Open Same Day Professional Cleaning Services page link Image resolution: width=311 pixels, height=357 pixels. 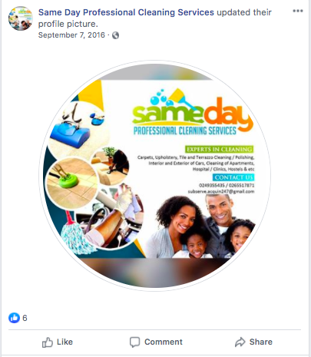(126, 12)
